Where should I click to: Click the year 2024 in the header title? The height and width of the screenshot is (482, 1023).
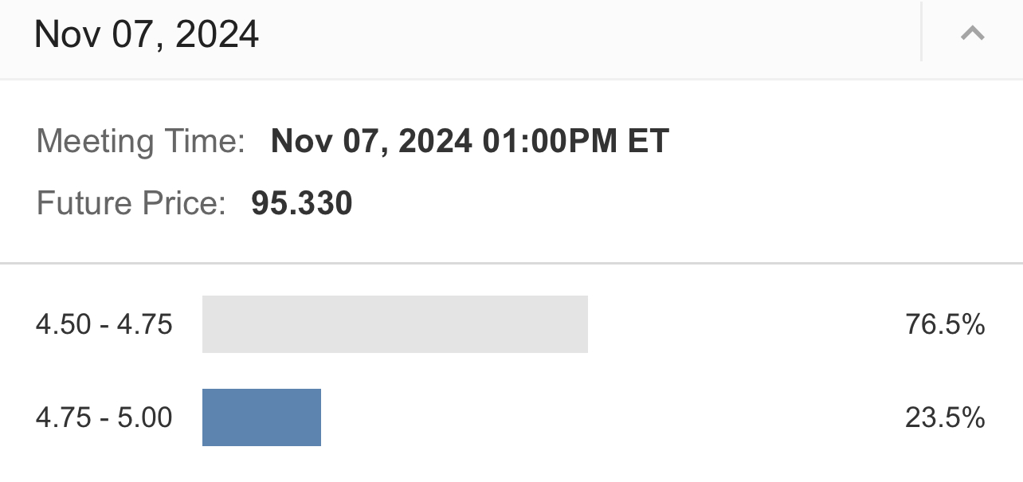218,34
